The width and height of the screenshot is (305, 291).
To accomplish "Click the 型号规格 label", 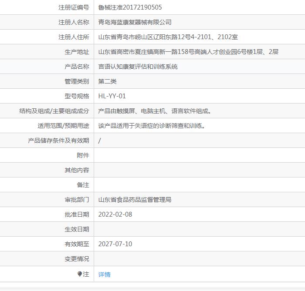I will coord(77,96).
